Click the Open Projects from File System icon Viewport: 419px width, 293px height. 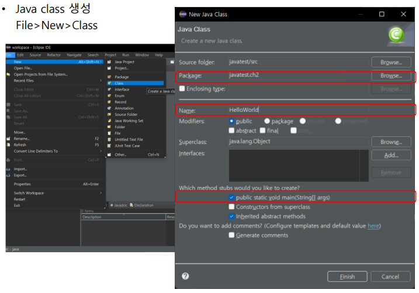click(x=8, y=75)
